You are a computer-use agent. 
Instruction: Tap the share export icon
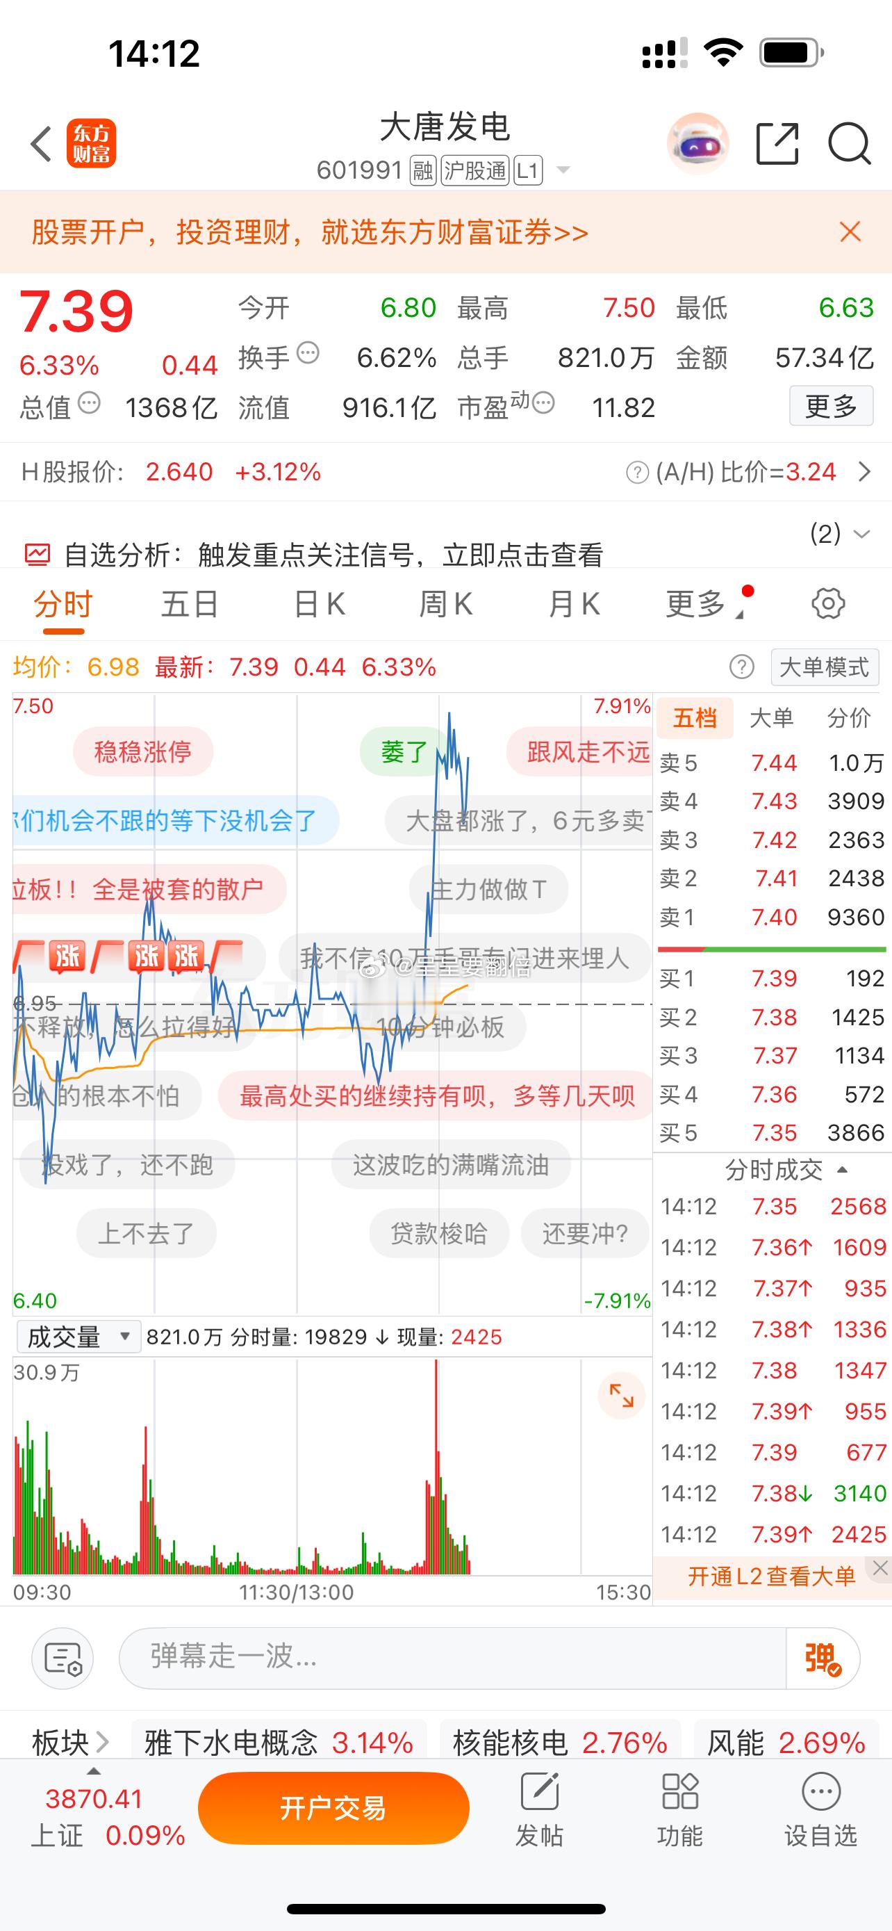(x=777, y=142)
